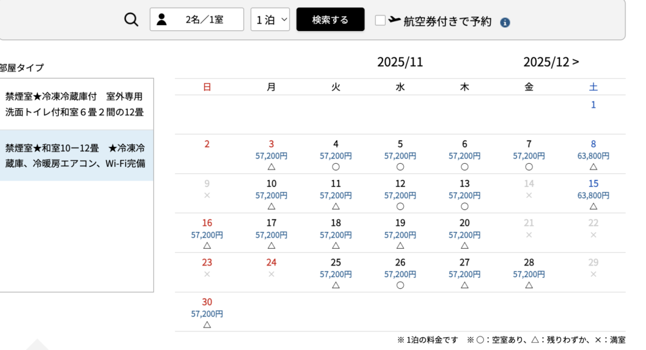Open the 2名/1室 guest selector
The width and height of the screenshot is (646, 350).
click(x=197, y=19)
